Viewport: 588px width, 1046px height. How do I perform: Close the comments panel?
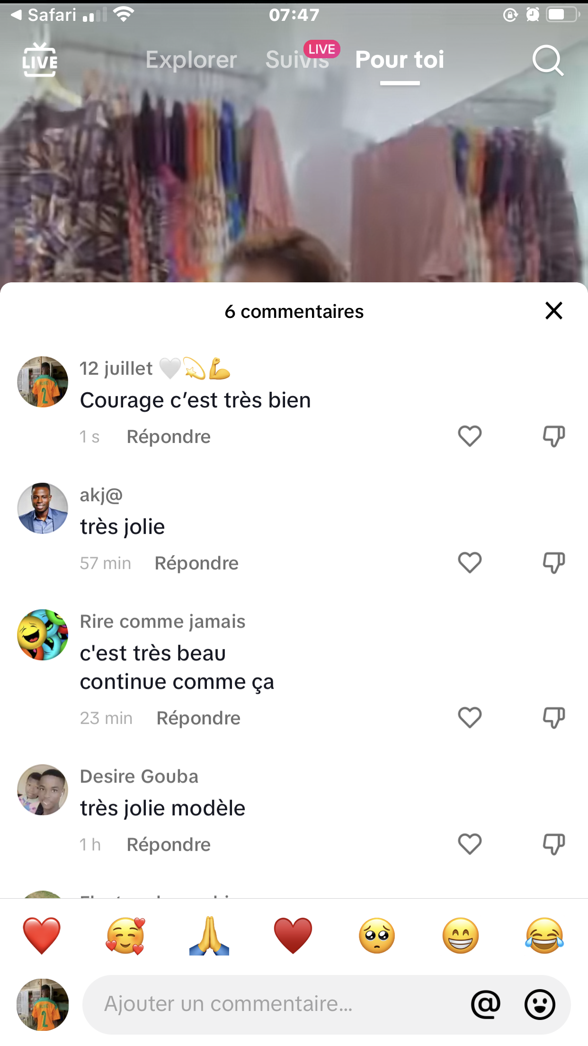click(x=553, y=311)
